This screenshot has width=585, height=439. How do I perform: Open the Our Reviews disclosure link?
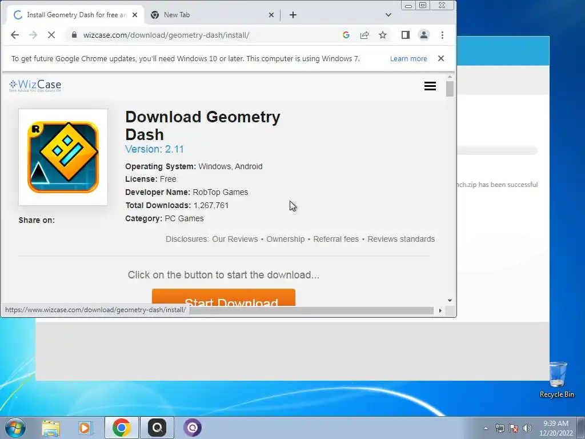coord(235,239)
